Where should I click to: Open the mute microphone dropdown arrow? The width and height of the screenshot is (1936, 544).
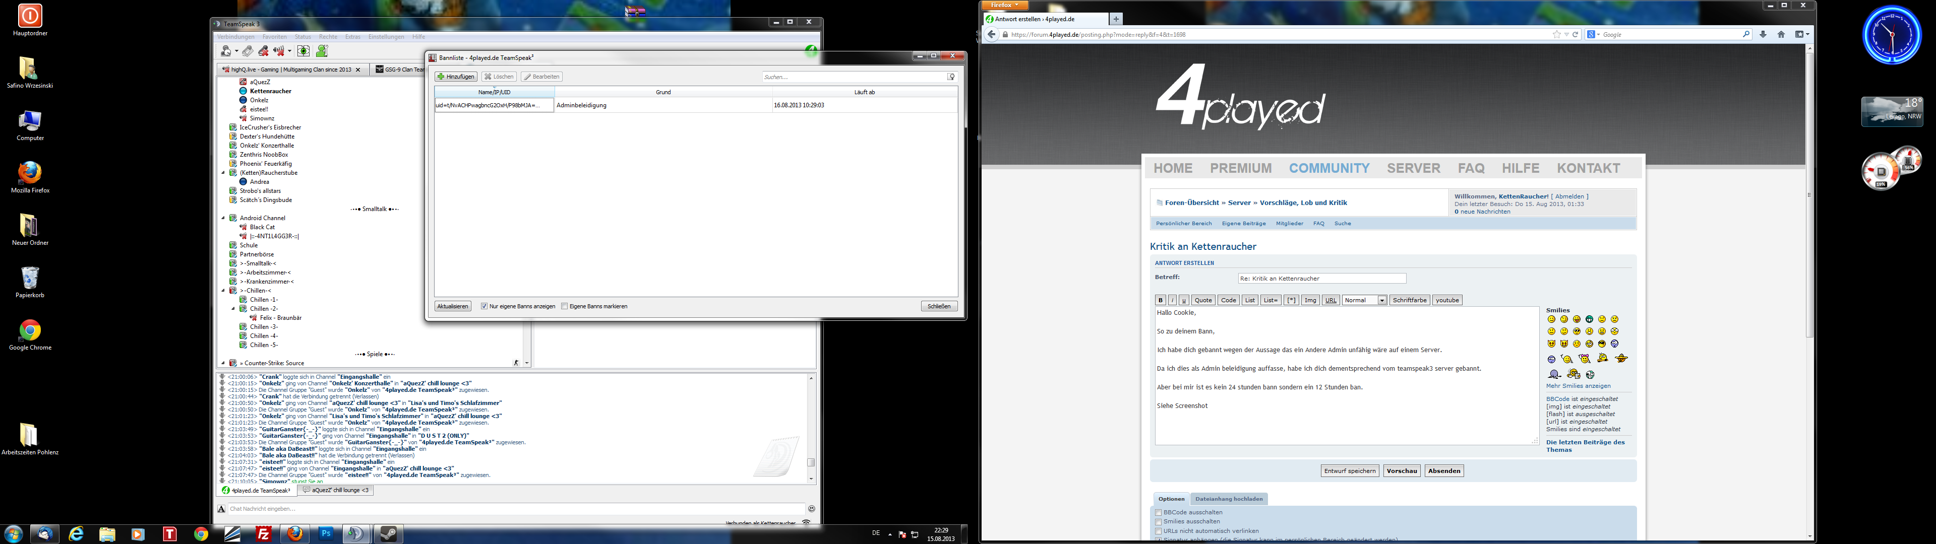(x=289, y=52)
